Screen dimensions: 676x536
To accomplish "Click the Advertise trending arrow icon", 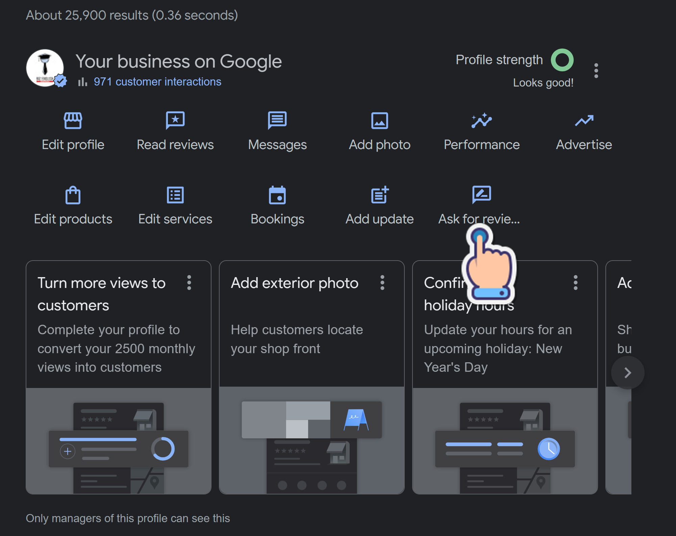I will tap(584, 121).
